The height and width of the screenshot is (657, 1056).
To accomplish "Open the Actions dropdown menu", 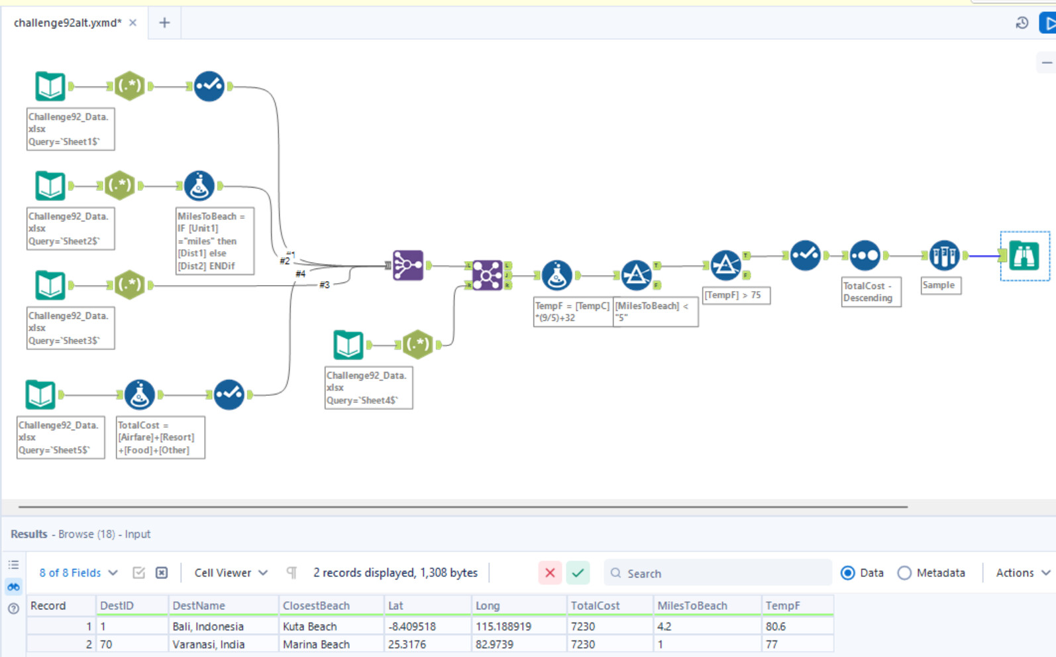I will pos(1022,573).
